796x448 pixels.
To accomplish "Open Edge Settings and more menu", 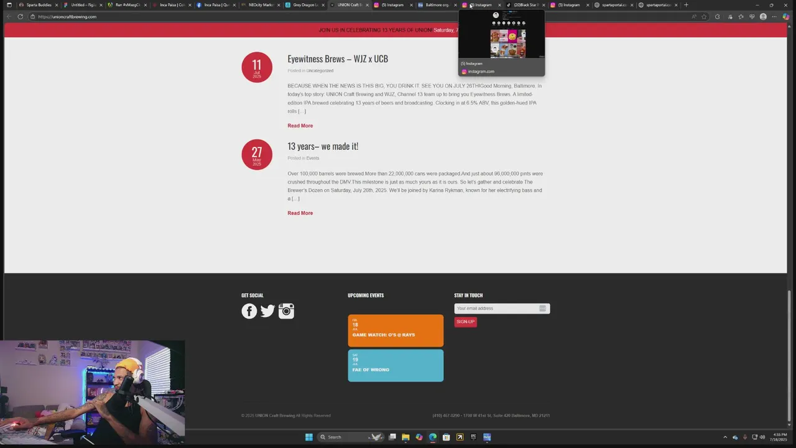I will tap(774, 17).
